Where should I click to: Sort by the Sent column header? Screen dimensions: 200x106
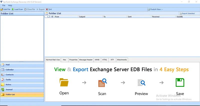(139, 17)
